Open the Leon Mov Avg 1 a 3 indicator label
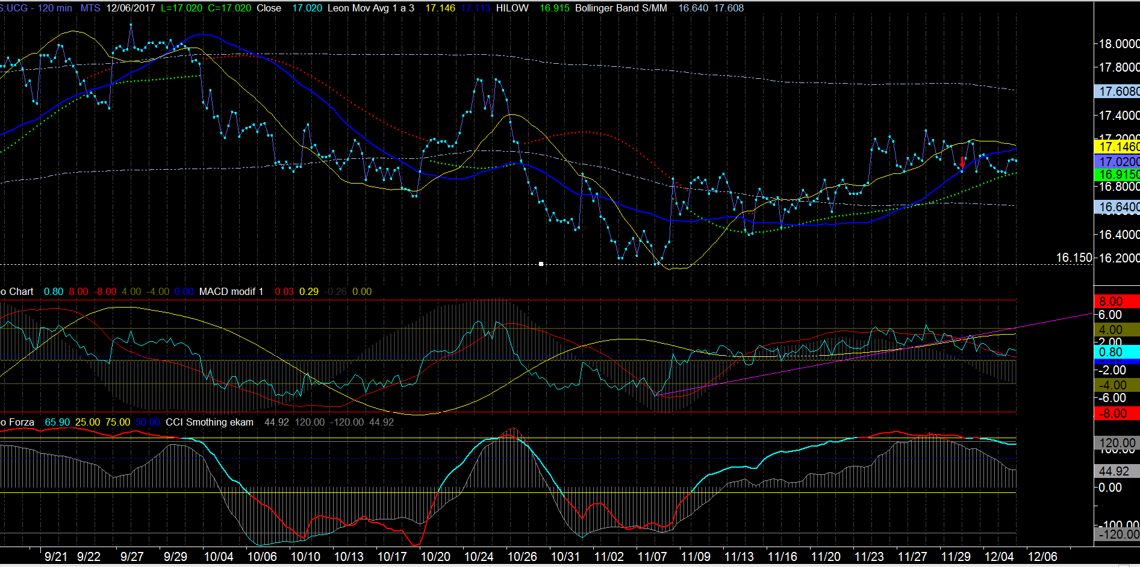 [371, 8]
